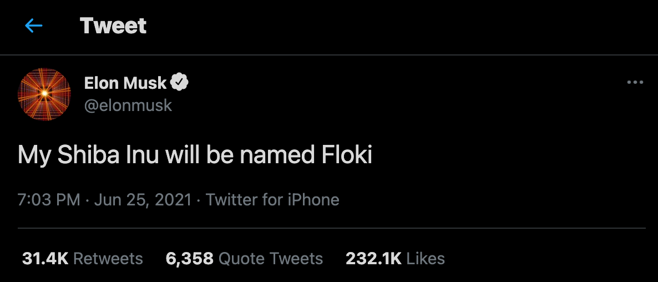Image resolution: width=658 pixels, height=282 pixels.
Task: Open the Twitter for iPhone source link
Action: click(272, 200)
